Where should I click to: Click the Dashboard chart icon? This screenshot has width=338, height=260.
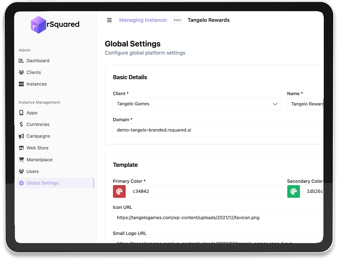[x=21, y=61]
